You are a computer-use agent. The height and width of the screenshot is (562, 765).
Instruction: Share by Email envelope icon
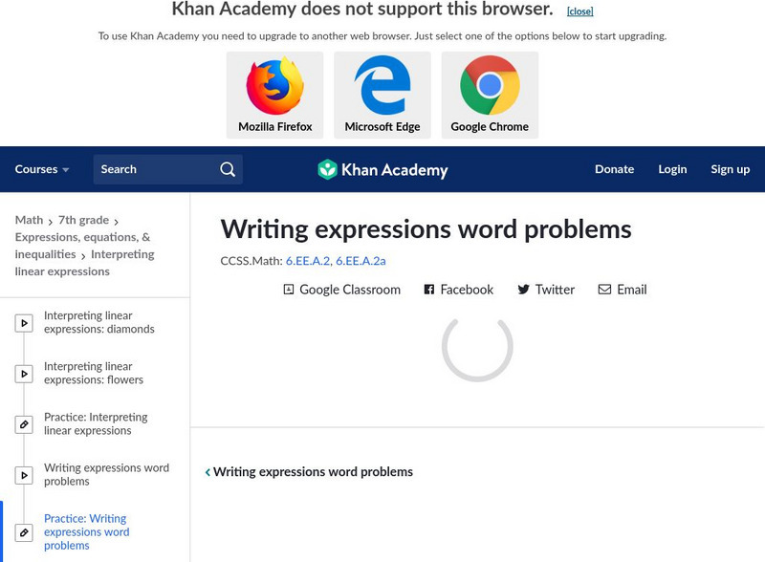[604, 290]
